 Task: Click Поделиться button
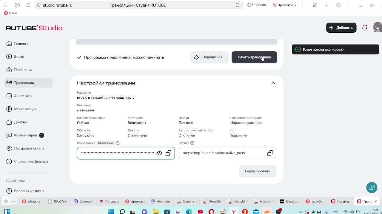[209, 57]
